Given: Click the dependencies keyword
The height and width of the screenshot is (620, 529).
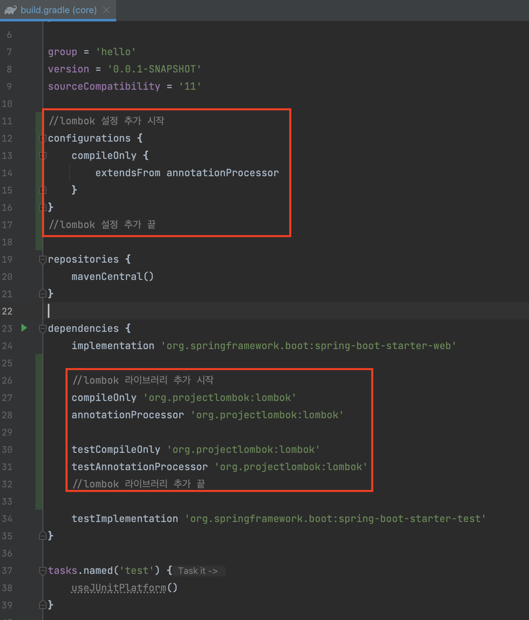Looking at the screenshot, I should (83, 329).
